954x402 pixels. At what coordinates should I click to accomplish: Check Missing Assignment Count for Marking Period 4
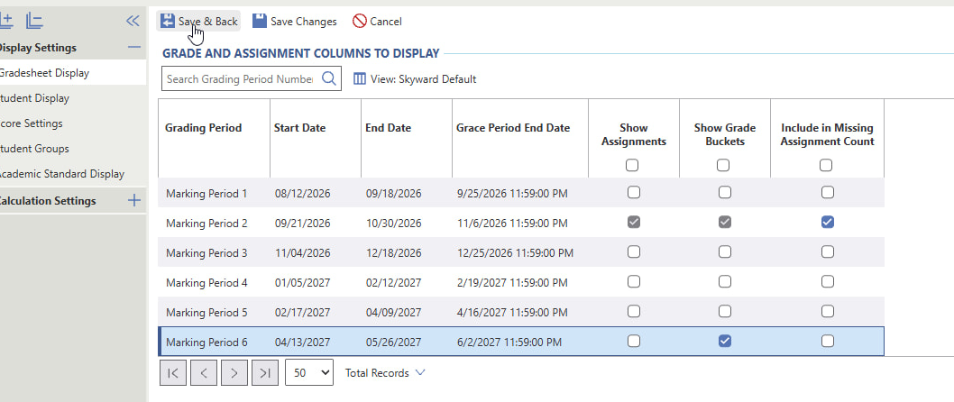coord(827,281)
